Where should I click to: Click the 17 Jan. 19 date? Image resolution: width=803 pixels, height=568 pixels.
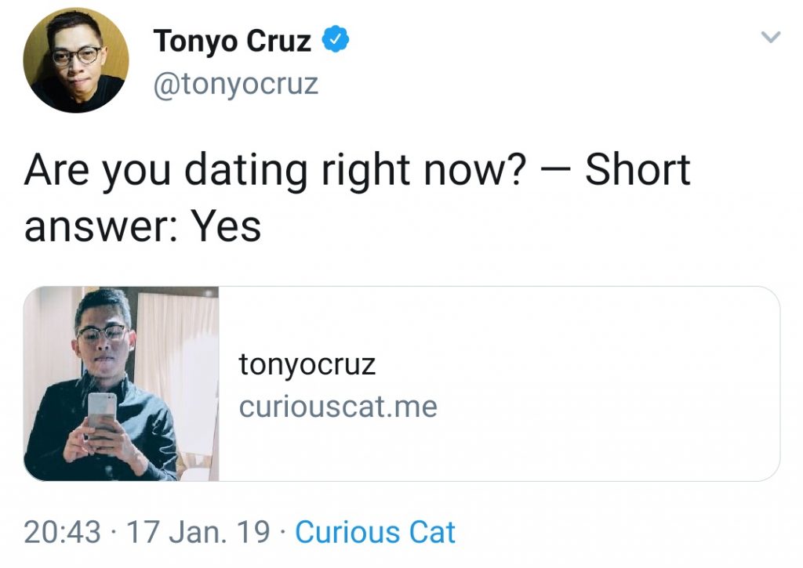[x=198, y=532]
